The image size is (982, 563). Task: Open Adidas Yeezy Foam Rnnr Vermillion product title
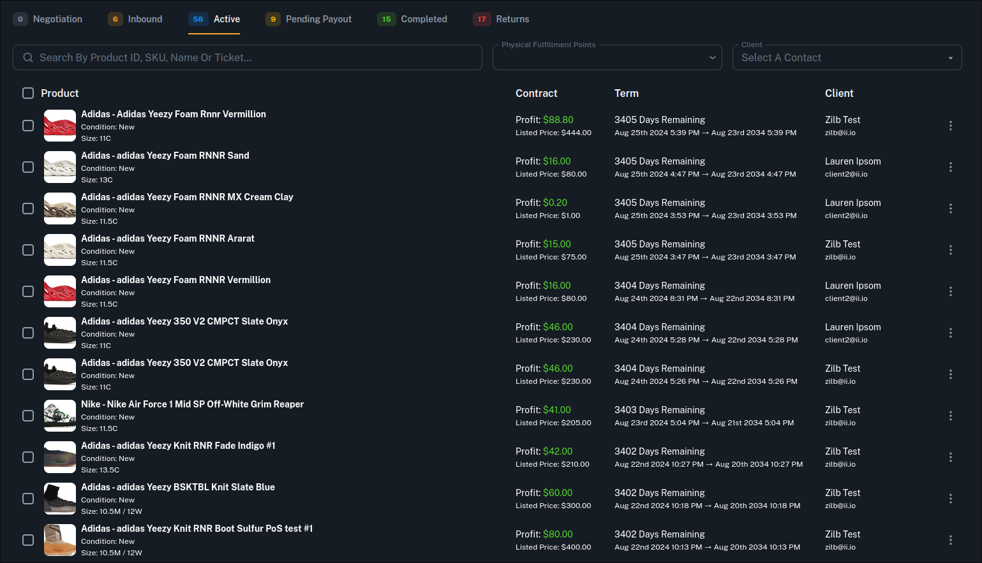(x=174, y=114)
